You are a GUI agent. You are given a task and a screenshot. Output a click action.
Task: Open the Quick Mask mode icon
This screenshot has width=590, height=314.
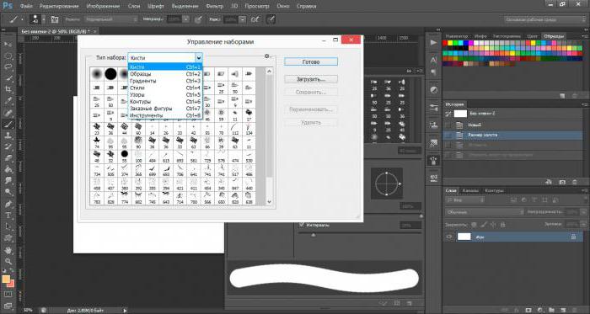coord(8,294)
